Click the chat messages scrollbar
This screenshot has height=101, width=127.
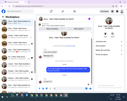(x=91, y=61)
